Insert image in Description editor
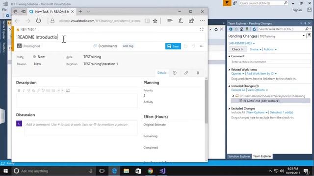The image size is (314, 176). 68,90
